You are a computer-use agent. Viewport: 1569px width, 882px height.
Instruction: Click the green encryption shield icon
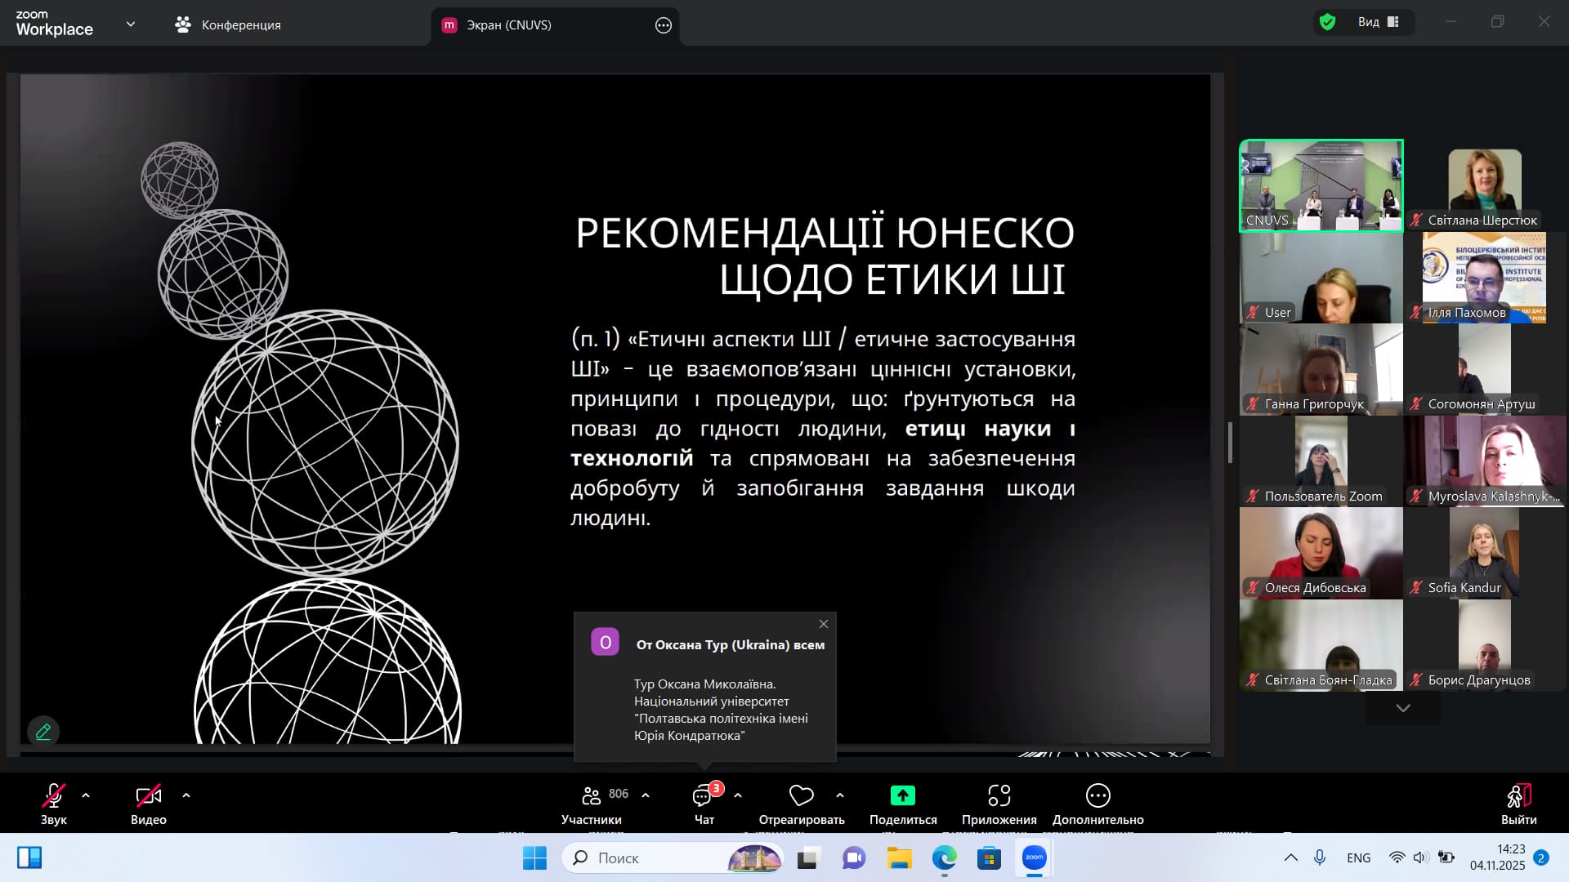1327,22
